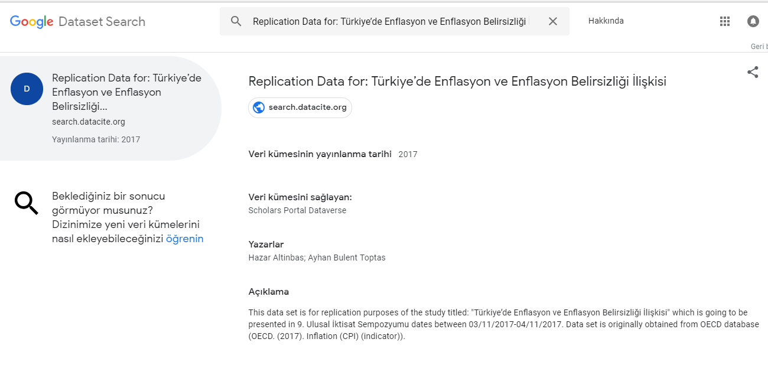Follow the öğrenin link
This screenshot has height=365, width=768.
tap(184, 239)
